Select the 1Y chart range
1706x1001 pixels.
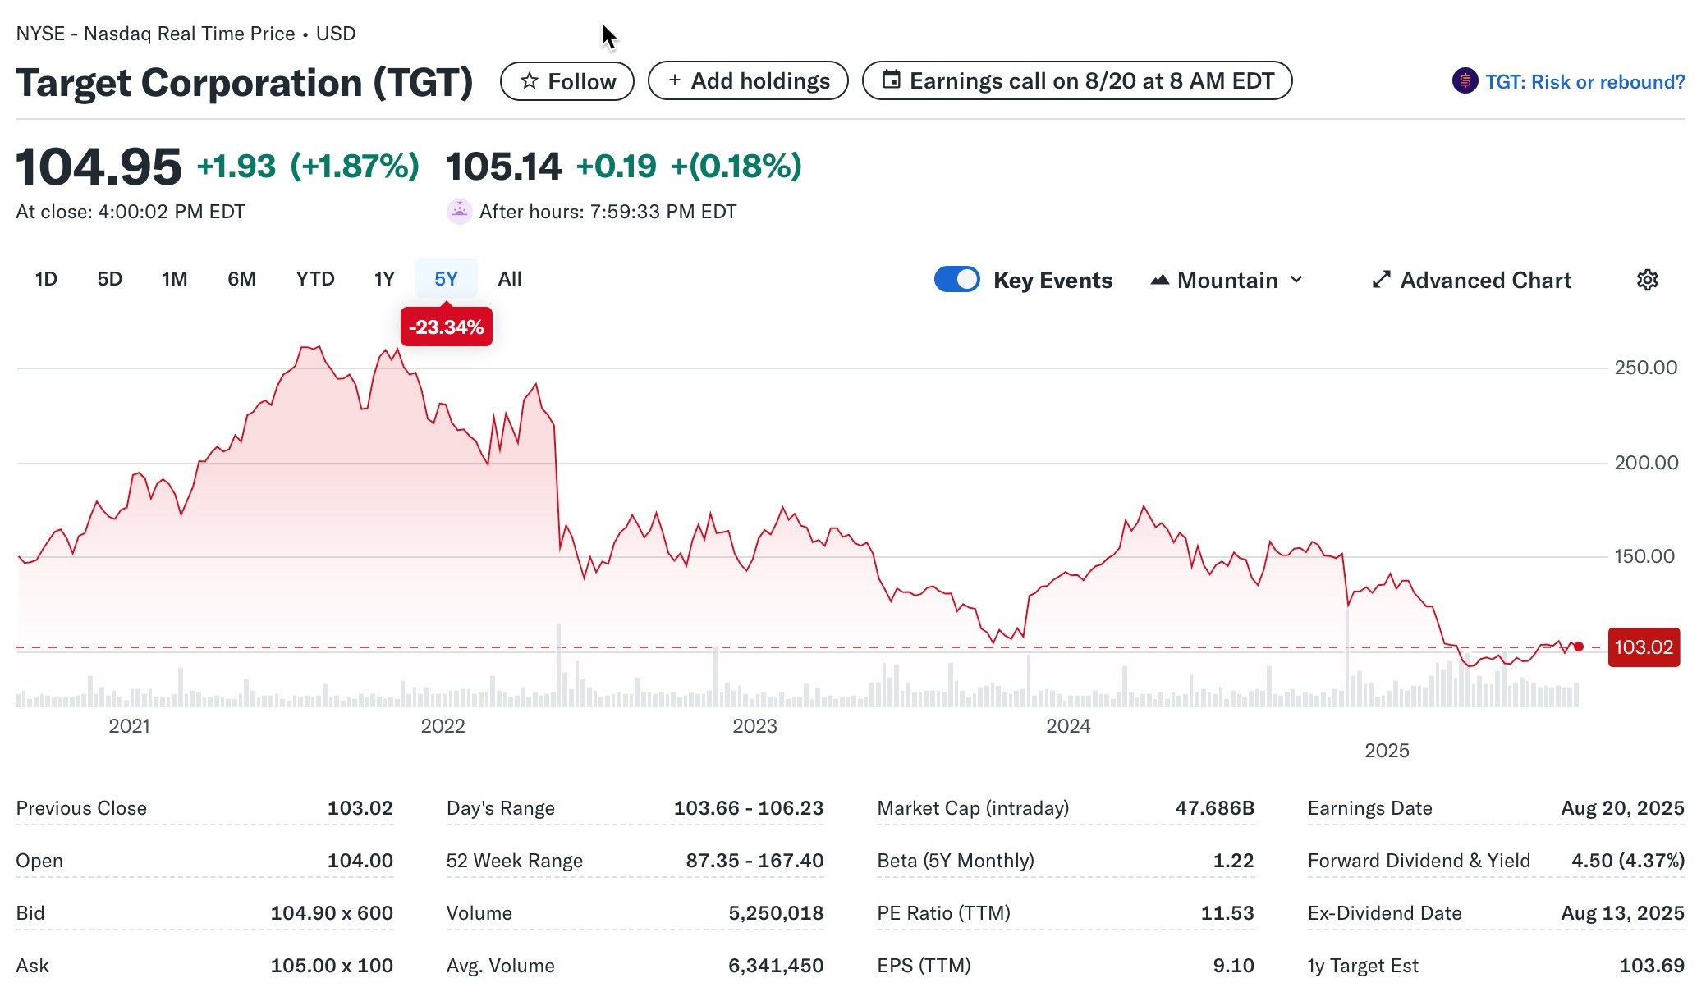(384, 279)
